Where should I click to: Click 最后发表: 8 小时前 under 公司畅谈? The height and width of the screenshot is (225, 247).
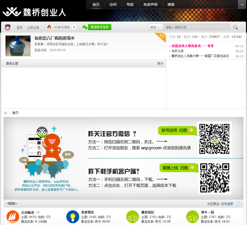34,221
